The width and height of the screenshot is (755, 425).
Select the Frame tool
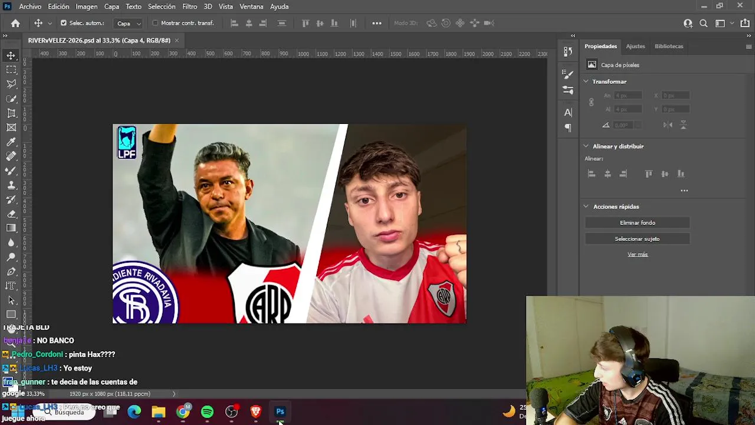coord(11,127)
